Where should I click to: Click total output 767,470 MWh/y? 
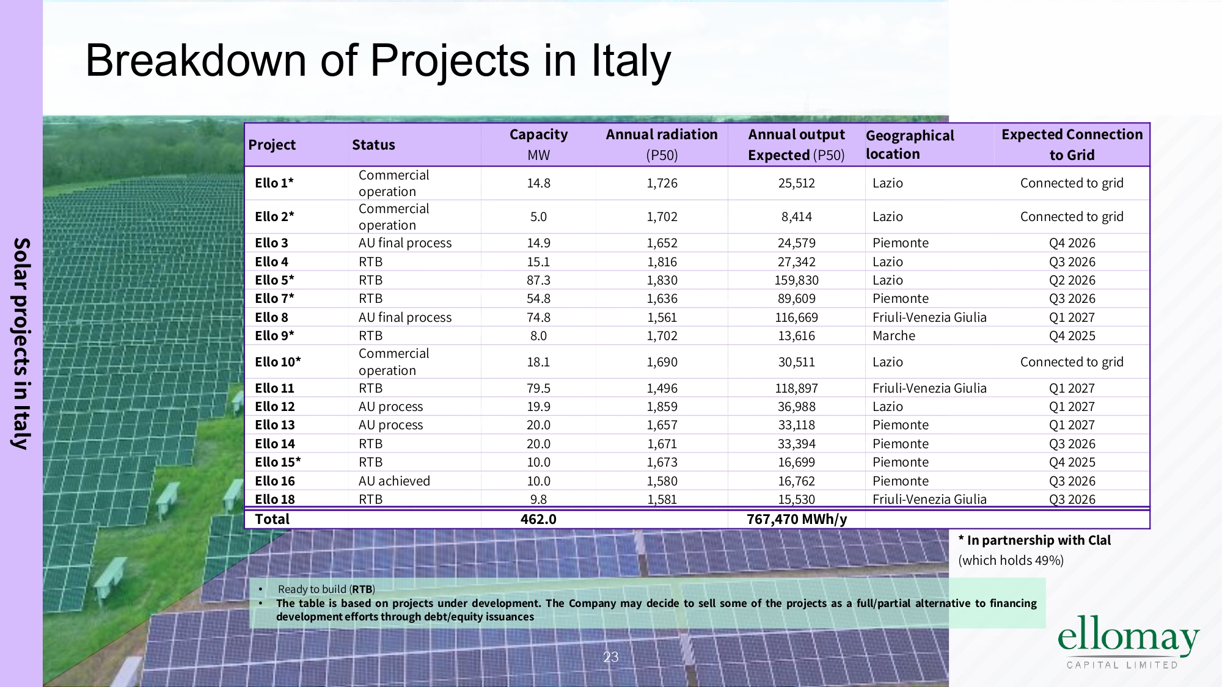797,519
